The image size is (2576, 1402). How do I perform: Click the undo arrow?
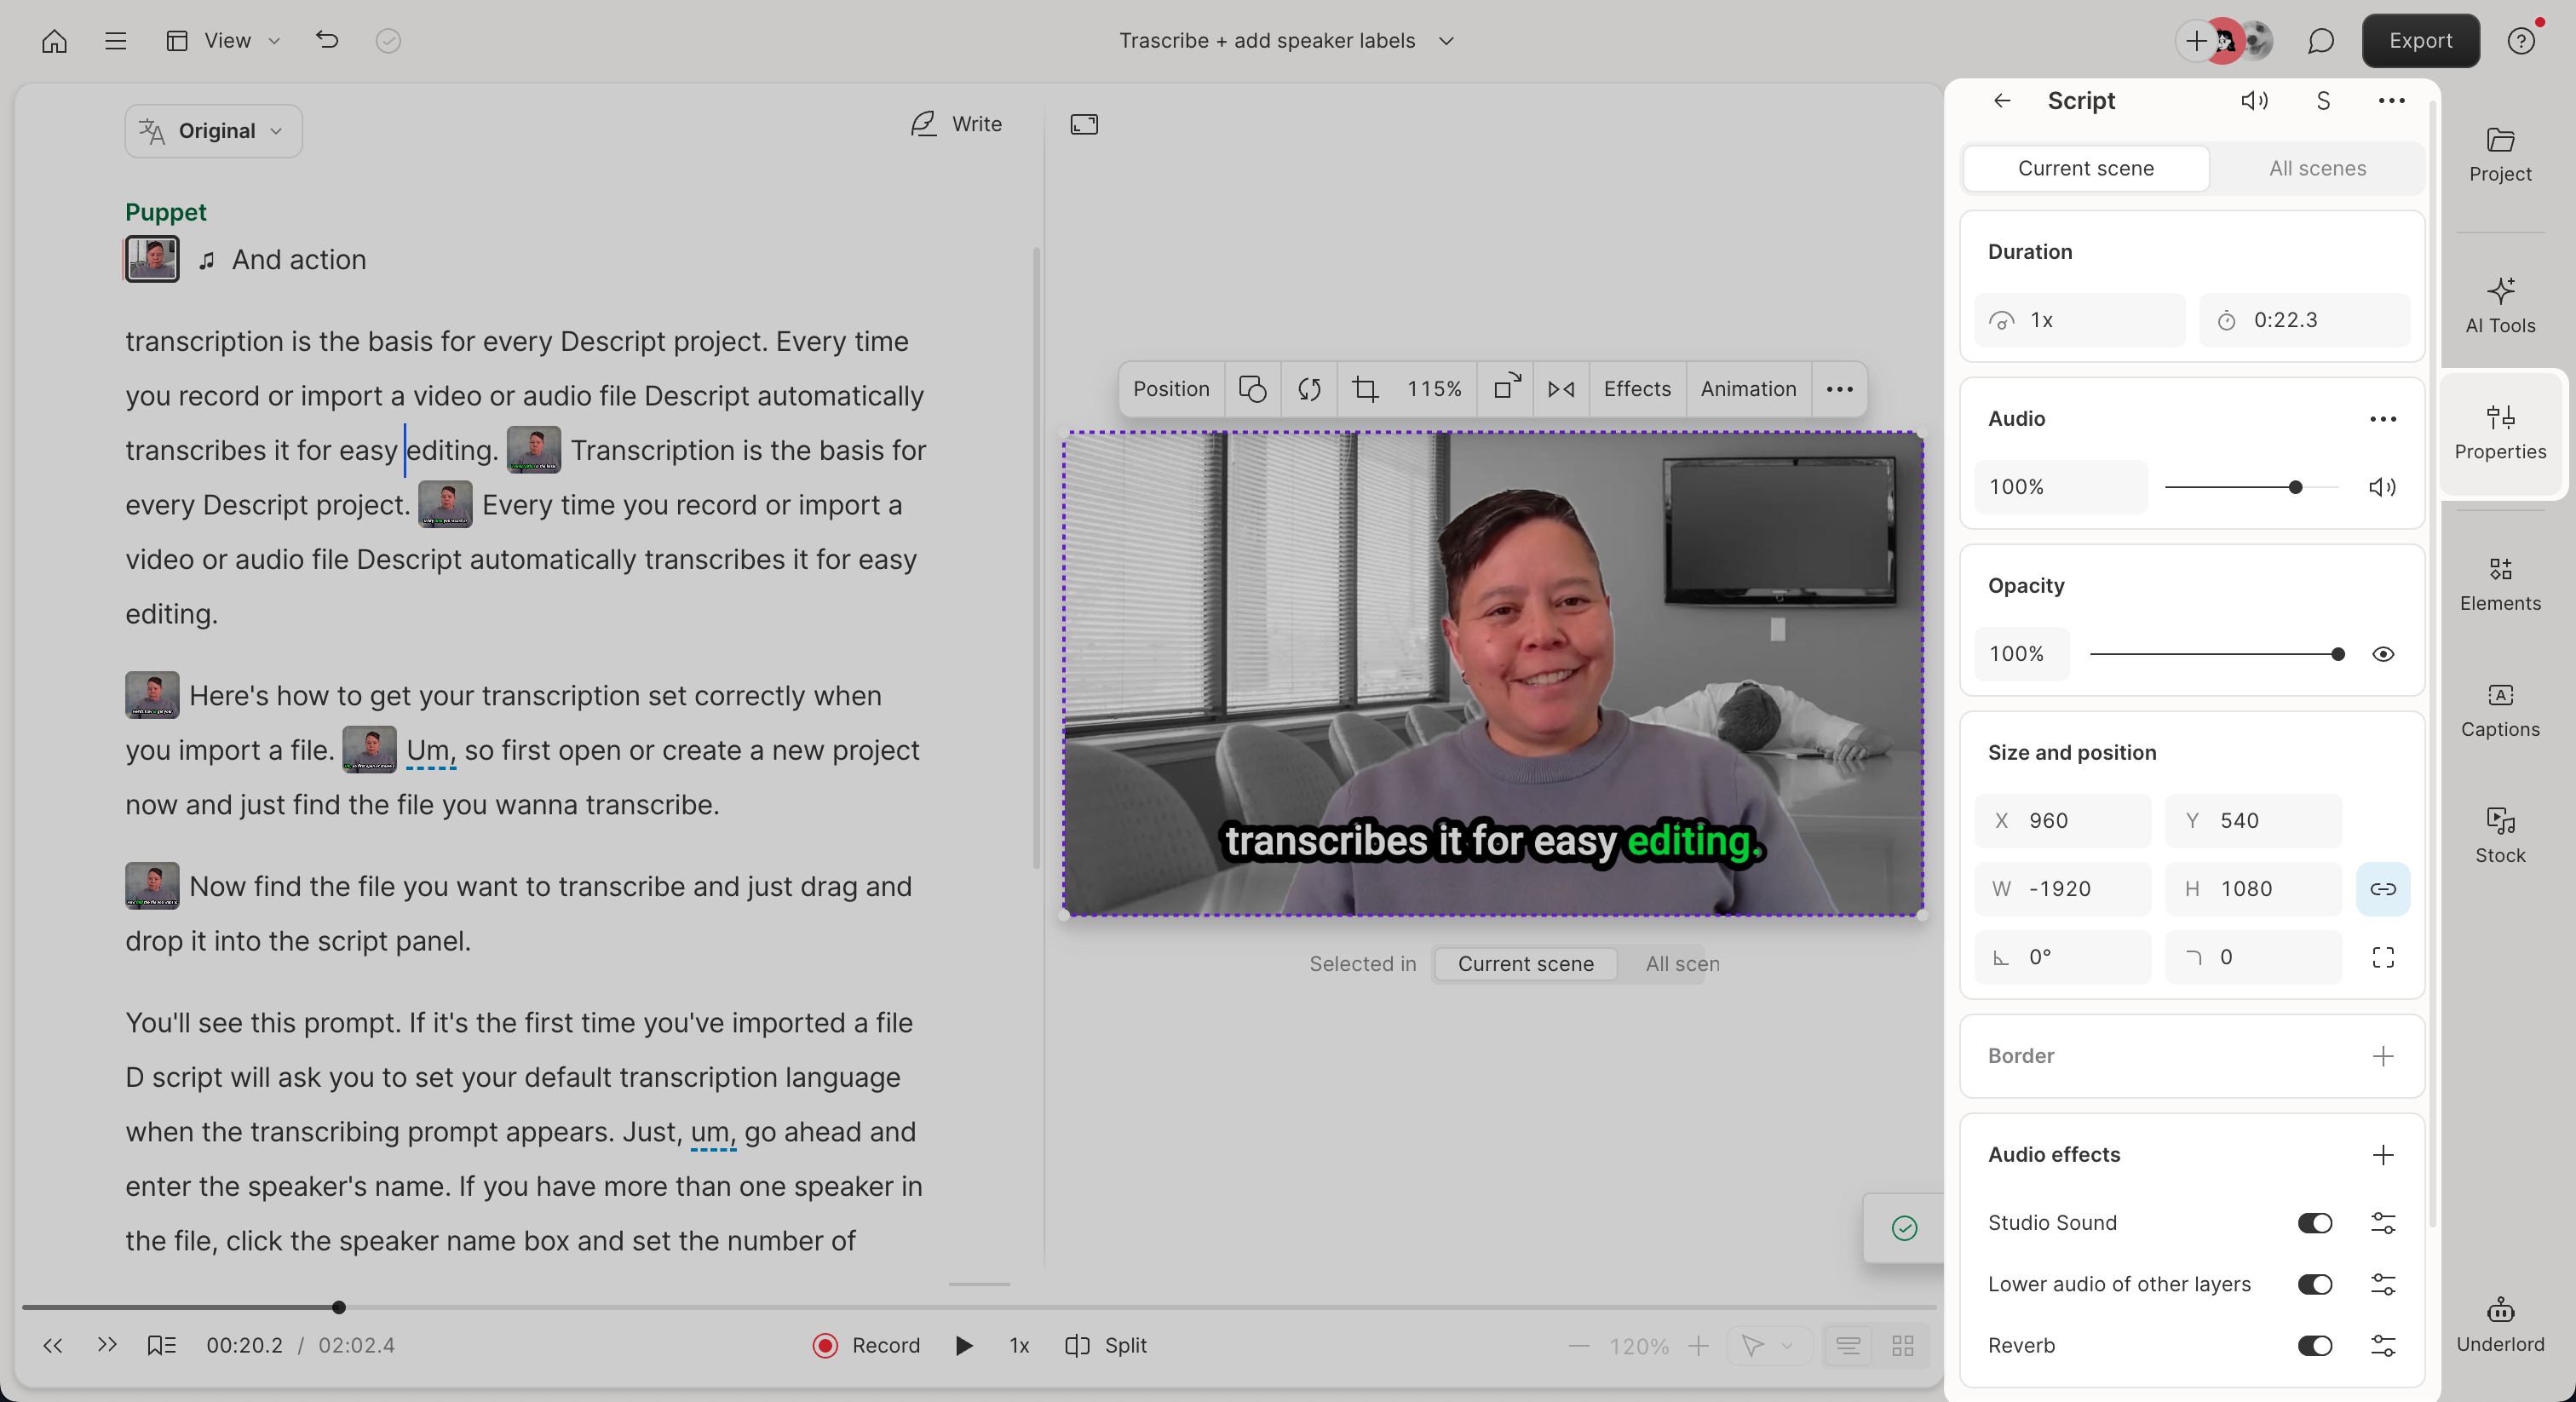327,41
